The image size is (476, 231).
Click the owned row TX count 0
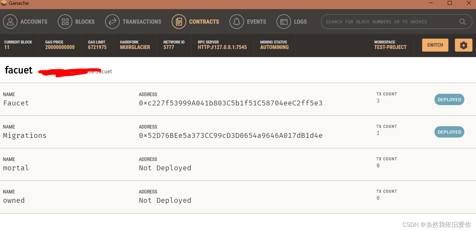click(378, 198)
